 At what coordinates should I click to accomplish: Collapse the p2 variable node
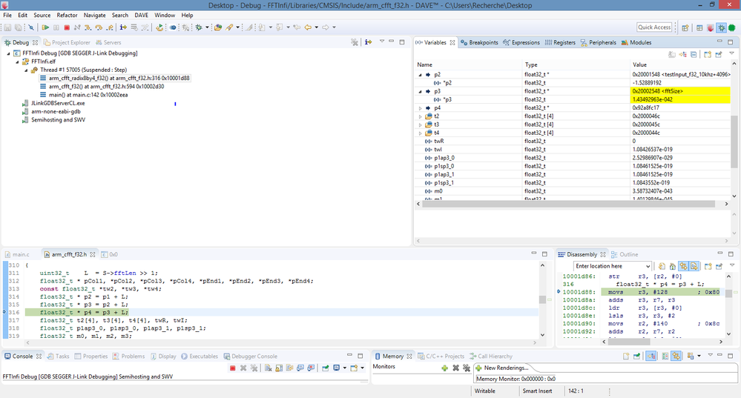coord(420,75)
